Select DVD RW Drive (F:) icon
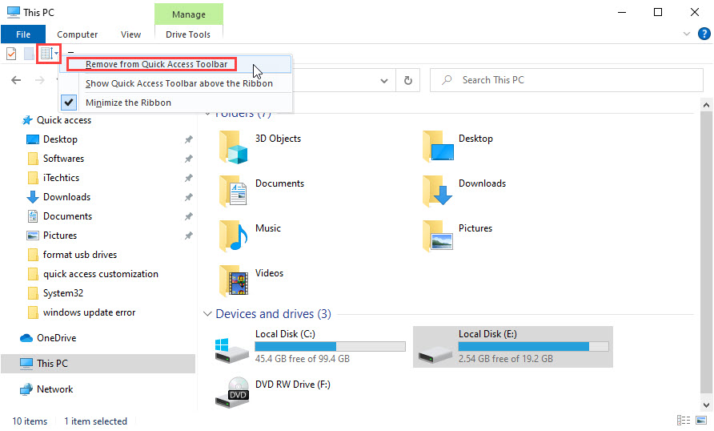This screenshot has height=431, width=714. click(232, 392)
